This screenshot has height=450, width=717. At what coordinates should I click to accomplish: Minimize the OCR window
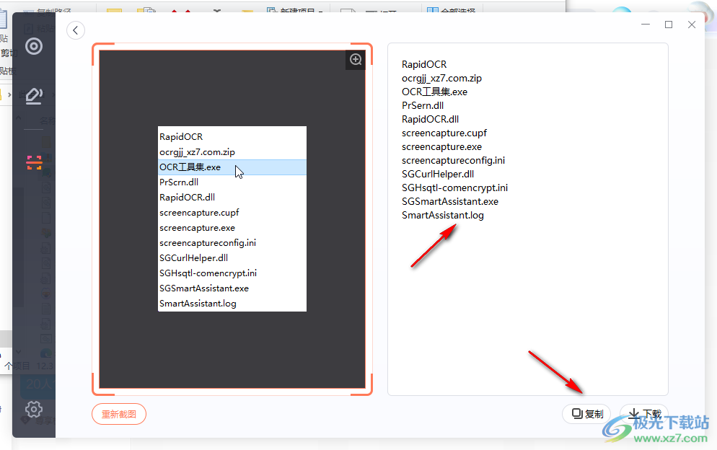tap(645, 25)
